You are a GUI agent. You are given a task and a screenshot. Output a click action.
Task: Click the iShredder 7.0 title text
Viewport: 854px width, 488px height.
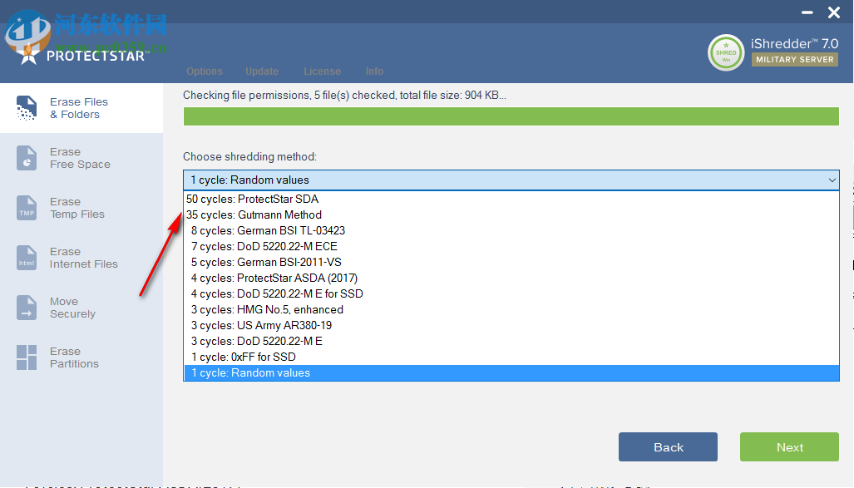[x=795, y=43]
